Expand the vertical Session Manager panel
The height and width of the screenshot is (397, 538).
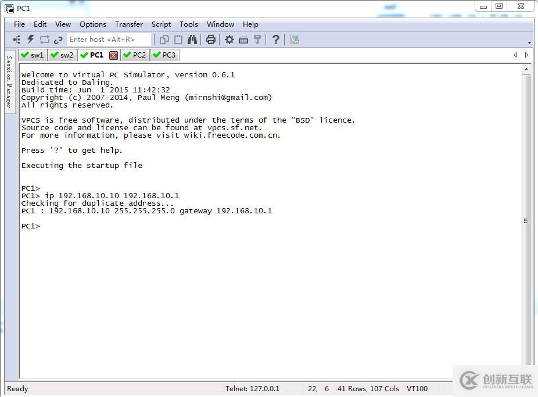pos(9,83)
